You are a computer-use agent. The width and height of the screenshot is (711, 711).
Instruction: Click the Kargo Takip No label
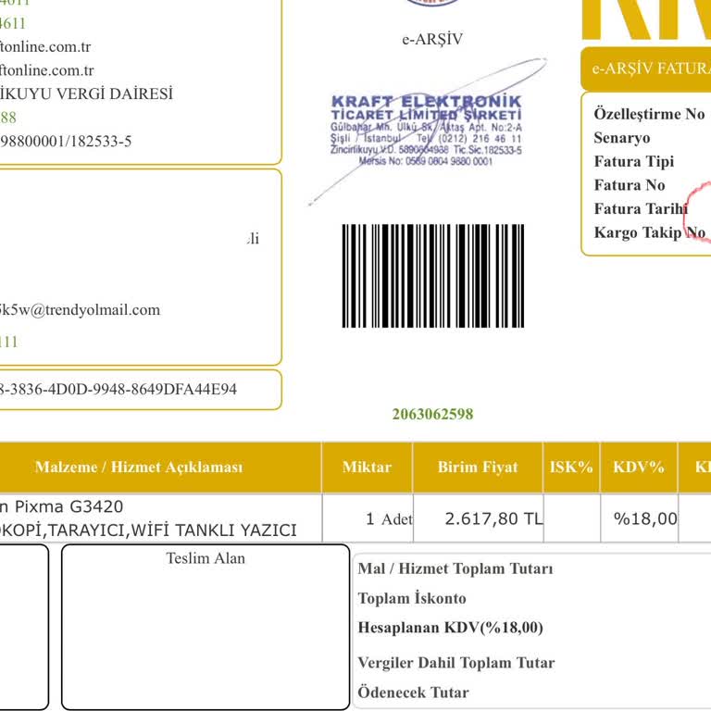pyautogui.click(x=650, y=232)
